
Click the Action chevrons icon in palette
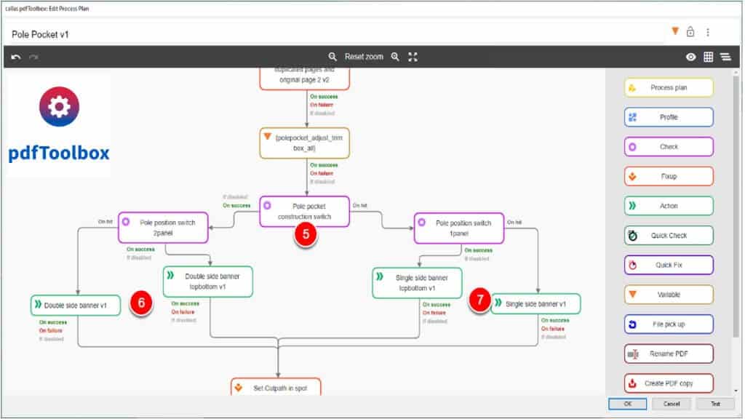pyautogui.click(x=632, y=206)
